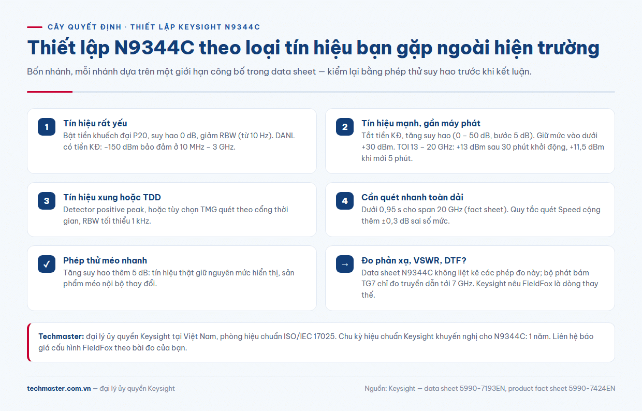Click the subtitle sentence beginning 'Bốn nhánh'
The image size is (642, 411).
[280, 71]
